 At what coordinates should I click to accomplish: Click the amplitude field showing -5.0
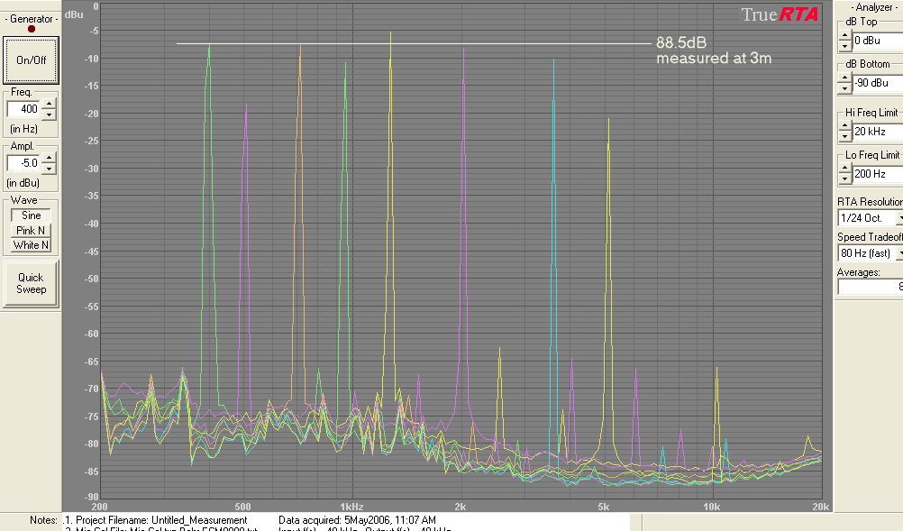coord(24,163)
